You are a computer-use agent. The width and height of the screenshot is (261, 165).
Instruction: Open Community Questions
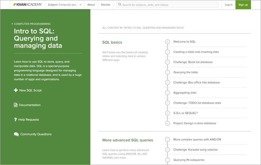pyautogui.click(x=36, y=134)
